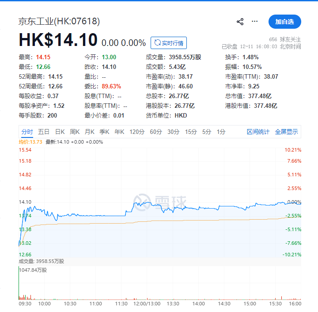The width and height of the screenshot is (318, 312).
Task: Choose the 120分 interval tab
Action: click(137, 132)
